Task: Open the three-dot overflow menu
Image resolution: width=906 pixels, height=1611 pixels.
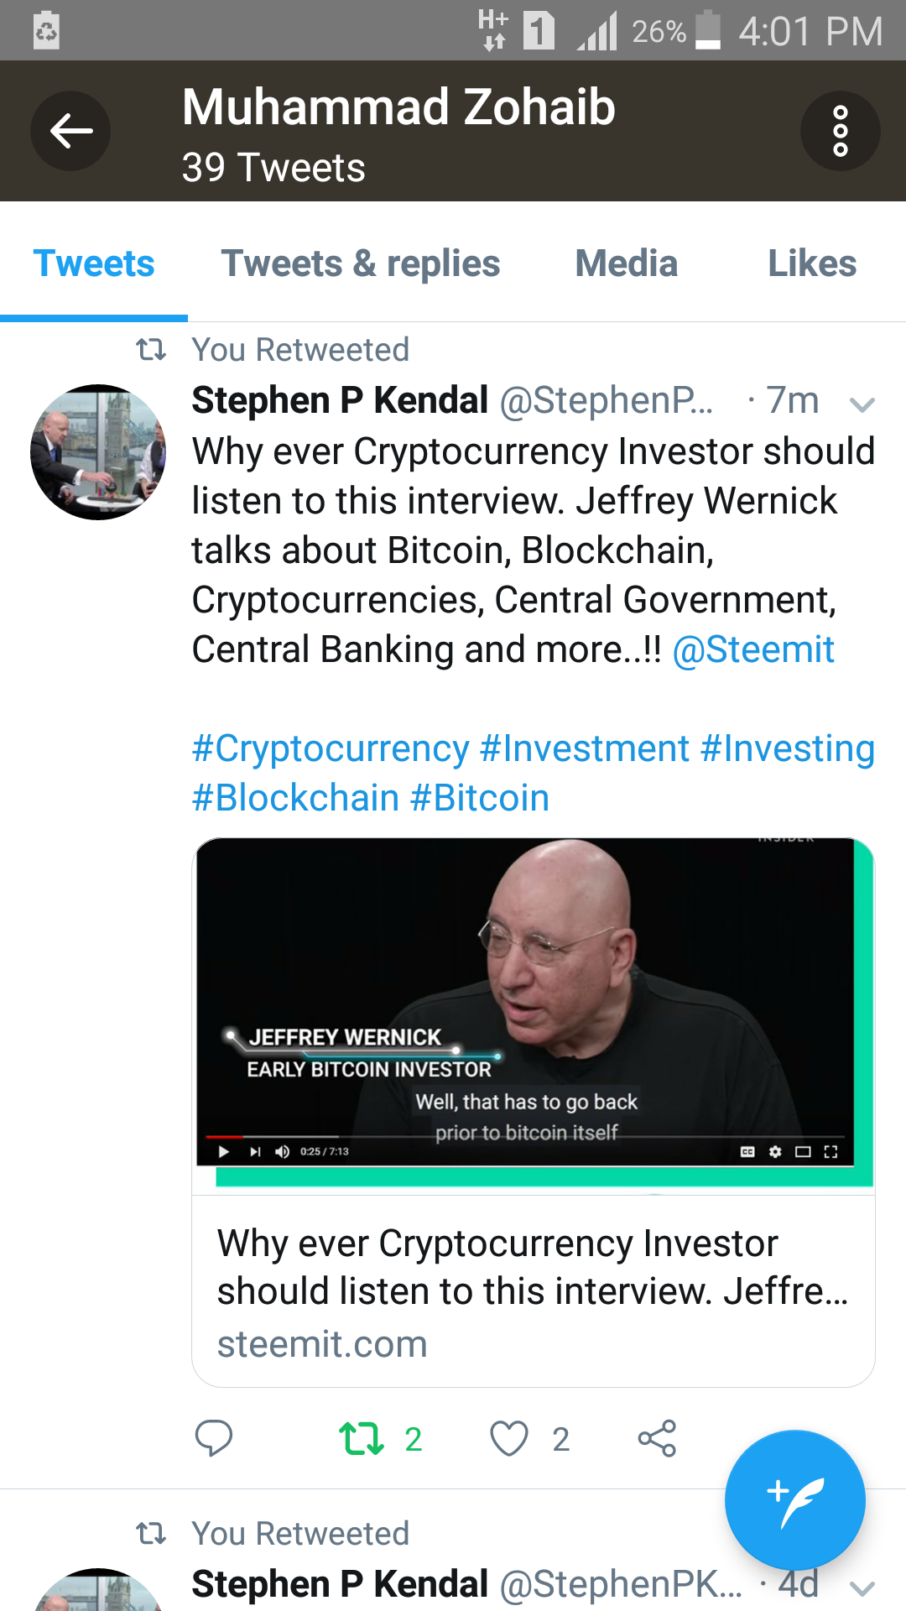Action: coord(840,131)
